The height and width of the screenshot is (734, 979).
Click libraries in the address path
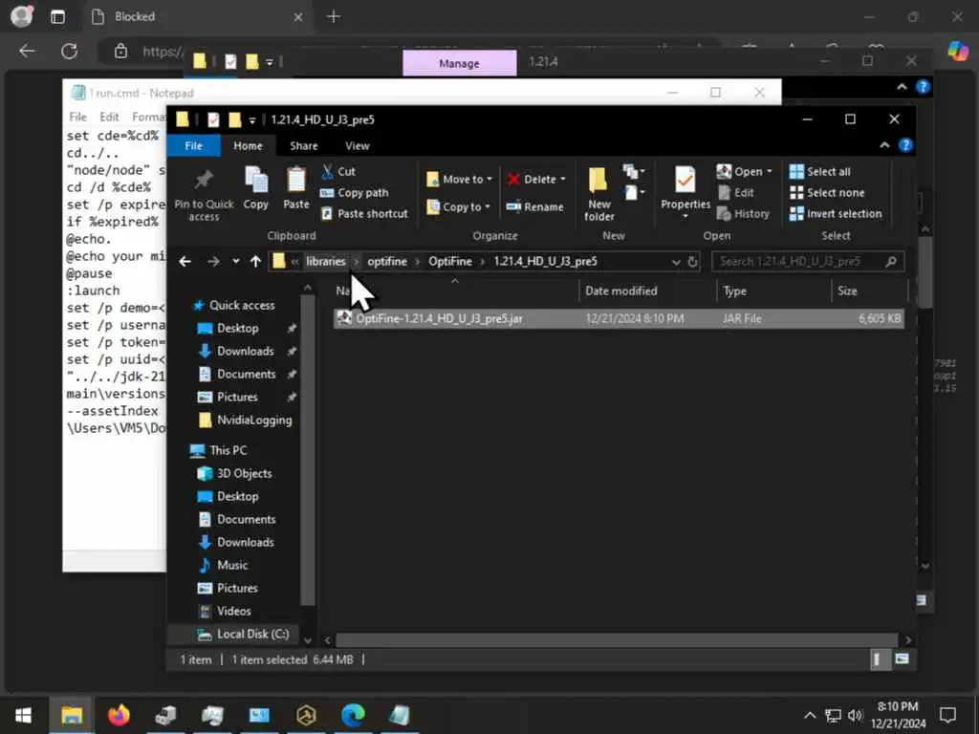pos(325,262)
